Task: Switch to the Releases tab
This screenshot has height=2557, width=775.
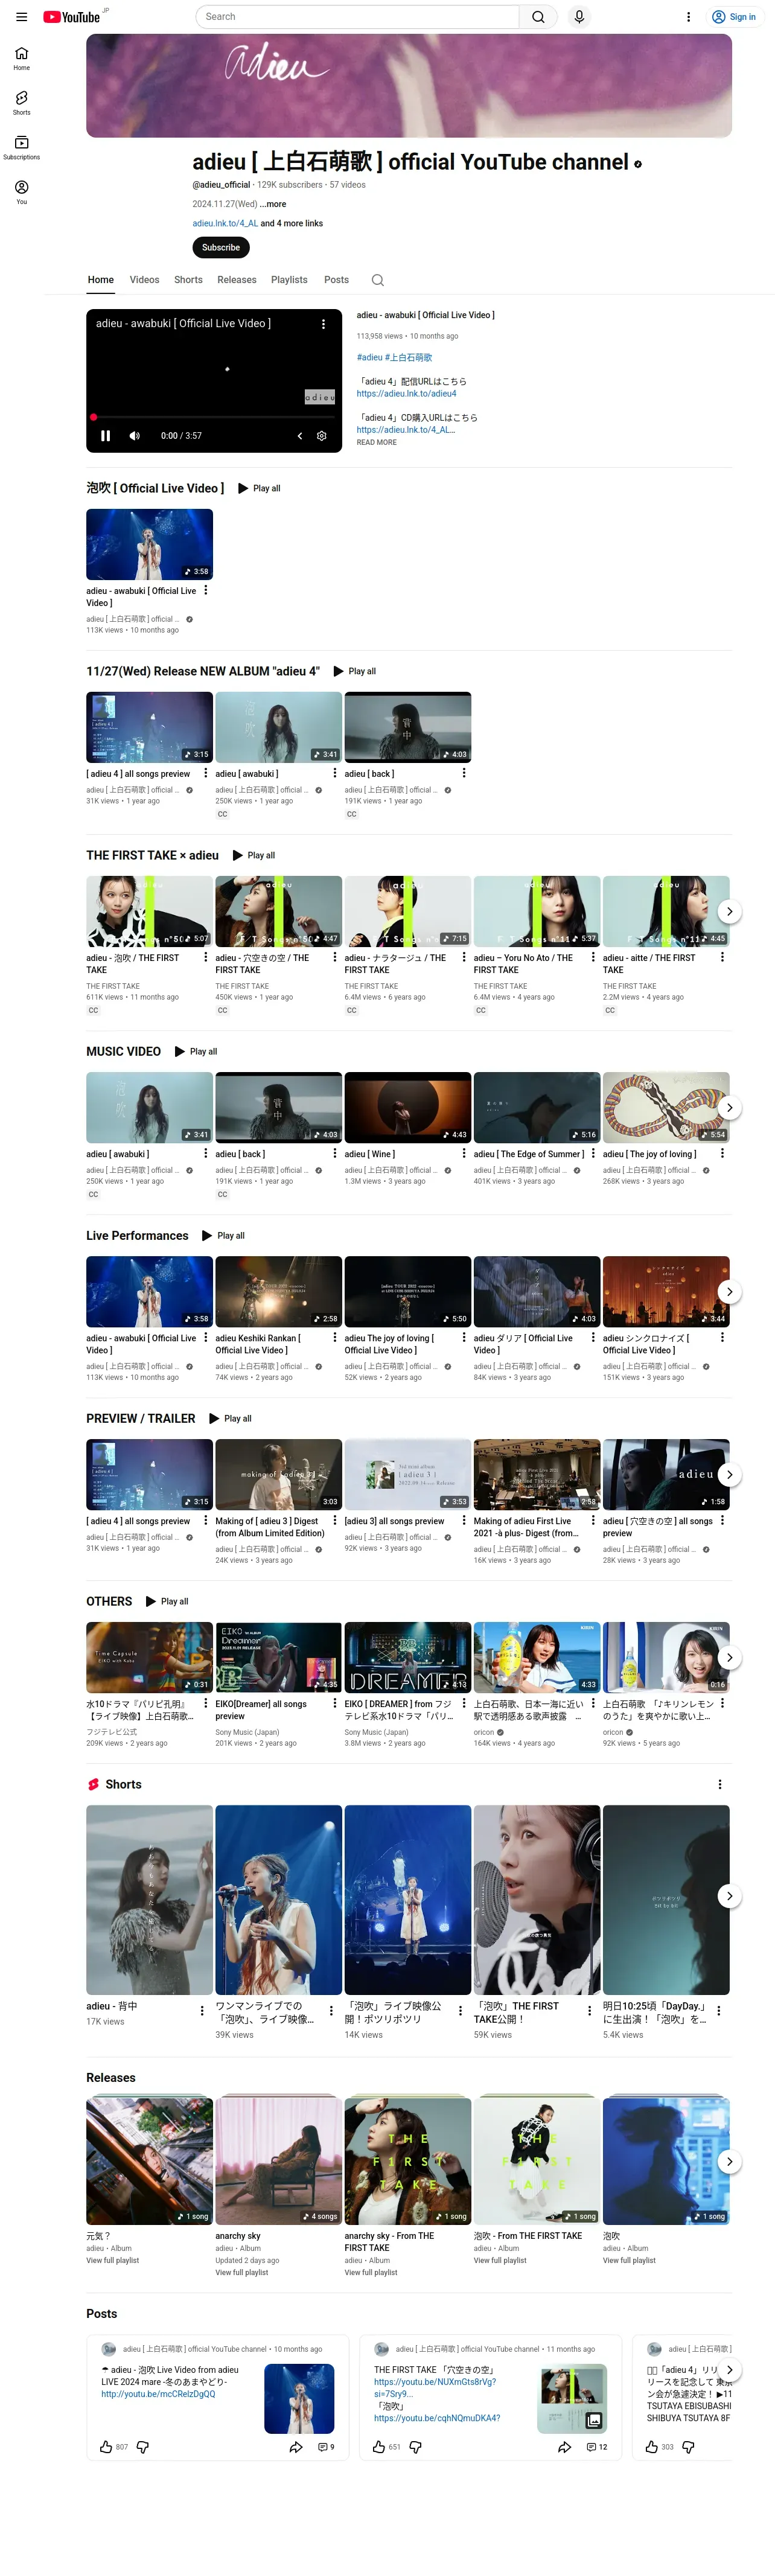Action: (x=237, y=280)
